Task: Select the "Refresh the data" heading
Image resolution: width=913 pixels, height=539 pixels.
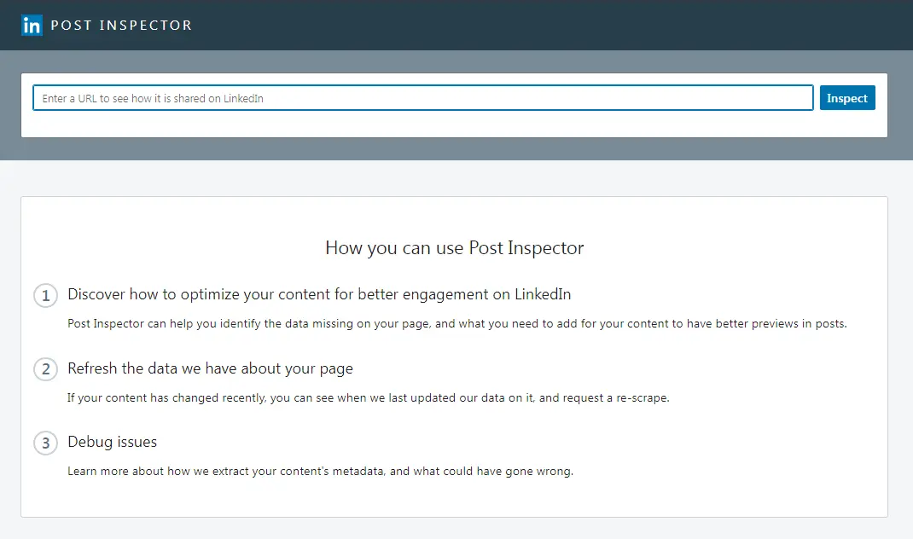Action: (210, 368)
